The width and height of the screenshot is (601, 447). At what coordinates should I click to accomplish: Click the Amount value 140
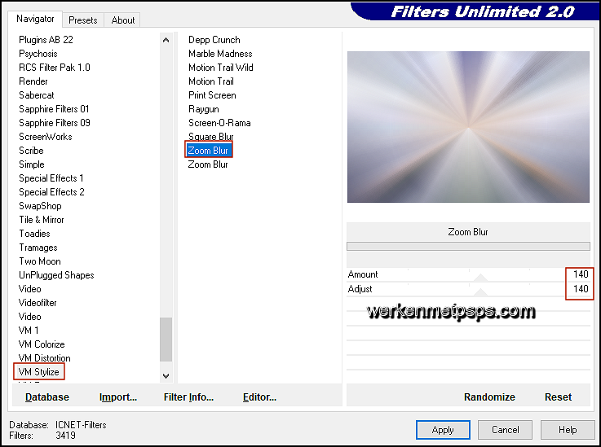click(581, 274)
